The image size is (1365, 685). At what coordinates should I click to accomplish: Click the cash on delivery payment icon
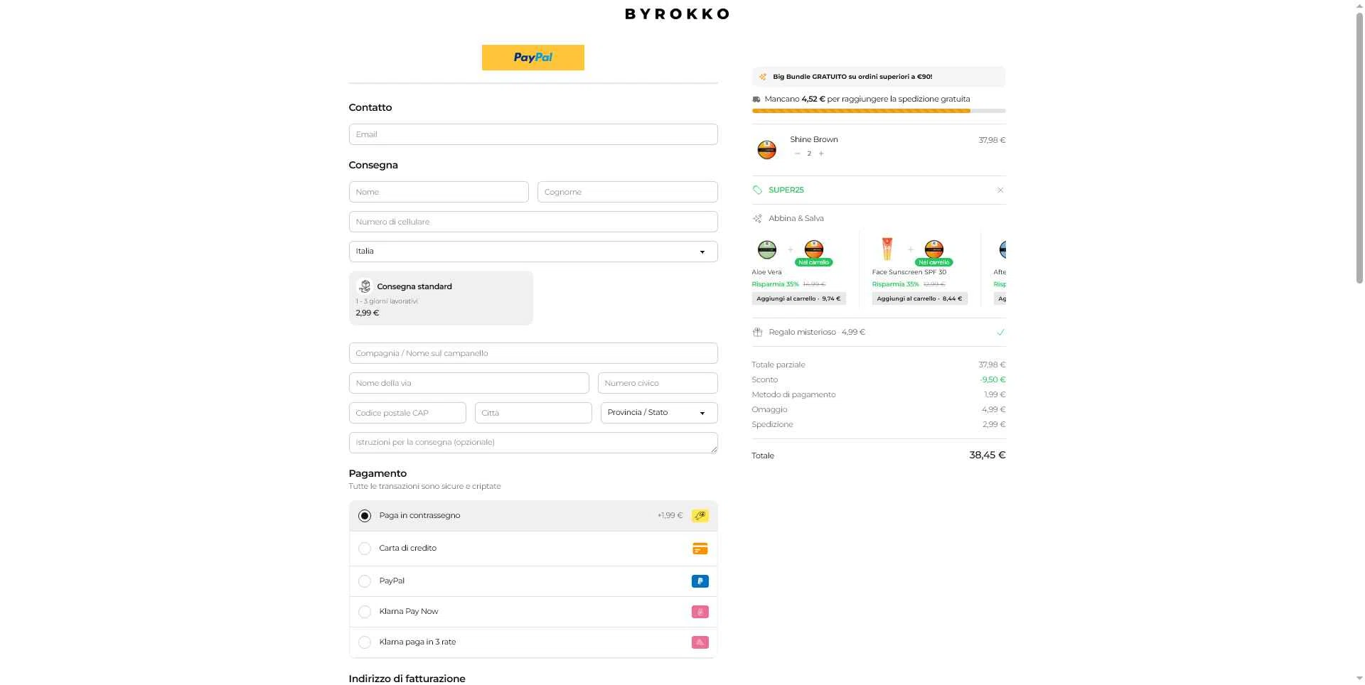(x=700, y=516)
